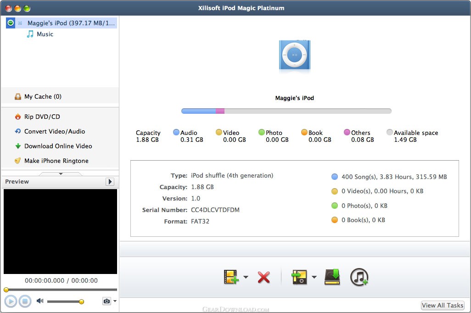471x313 pixels.
Task: Click the red X delete icon
Action: click(264, 277)
